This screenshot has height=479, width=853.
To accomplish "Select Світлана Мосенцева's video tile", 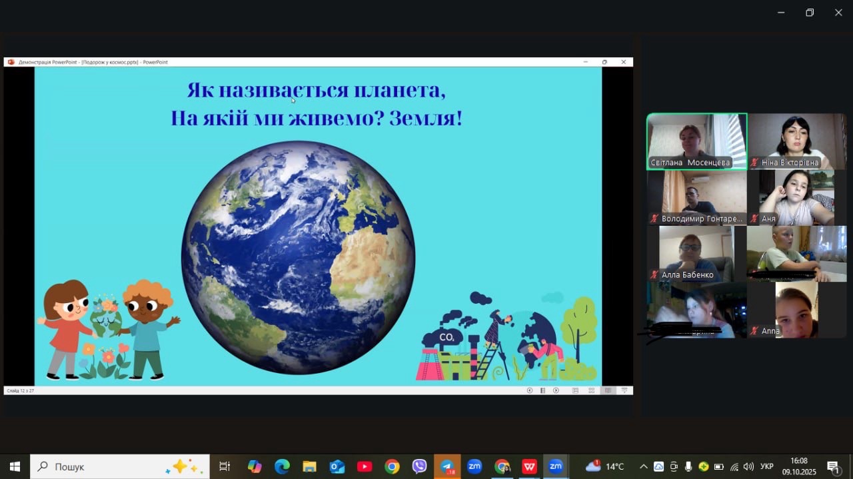I will (x=696, y=141).
